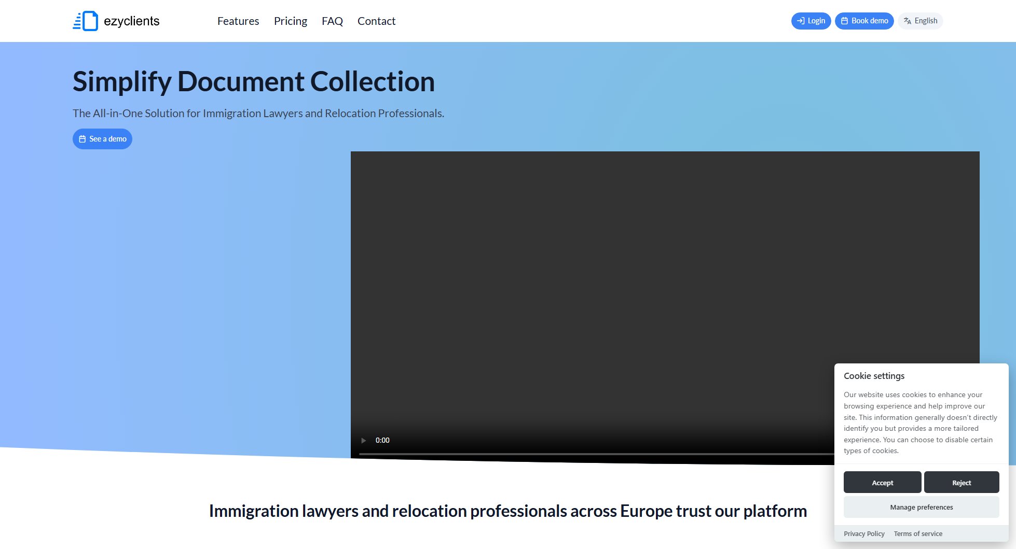
Task: Select the login arrow icon
Action: [800, 21]
